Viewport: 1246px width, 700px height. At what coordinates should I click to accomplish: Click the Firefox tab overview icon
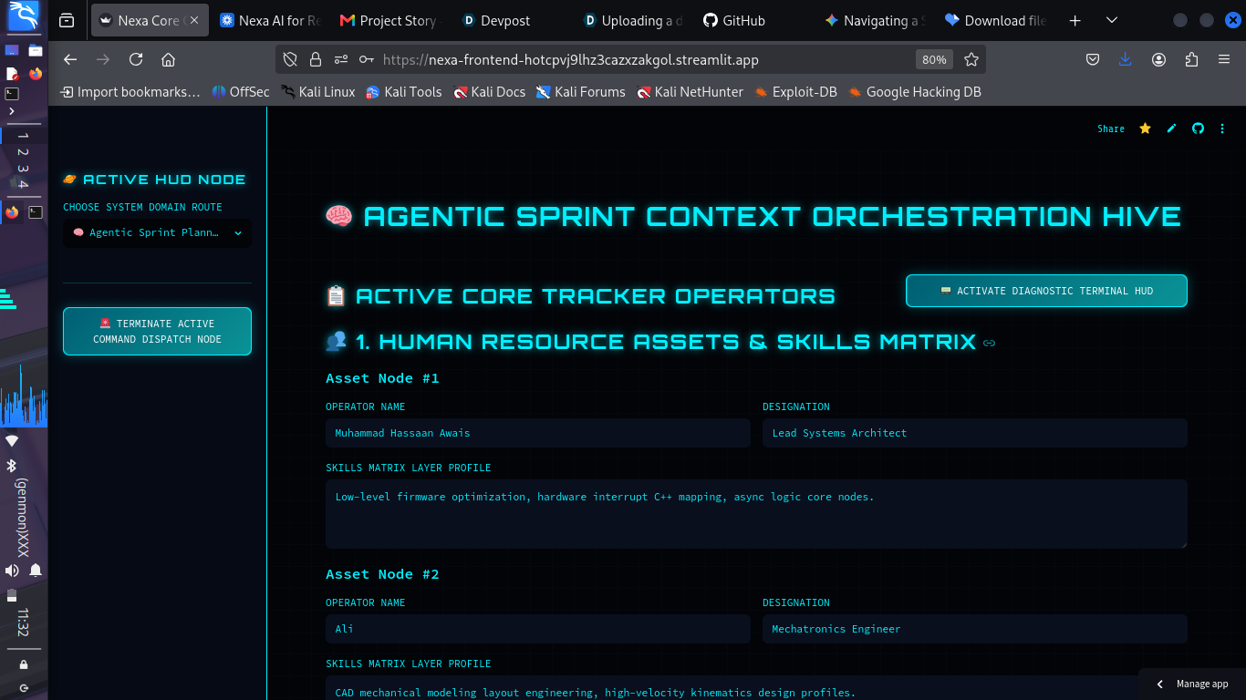[67, 20]
